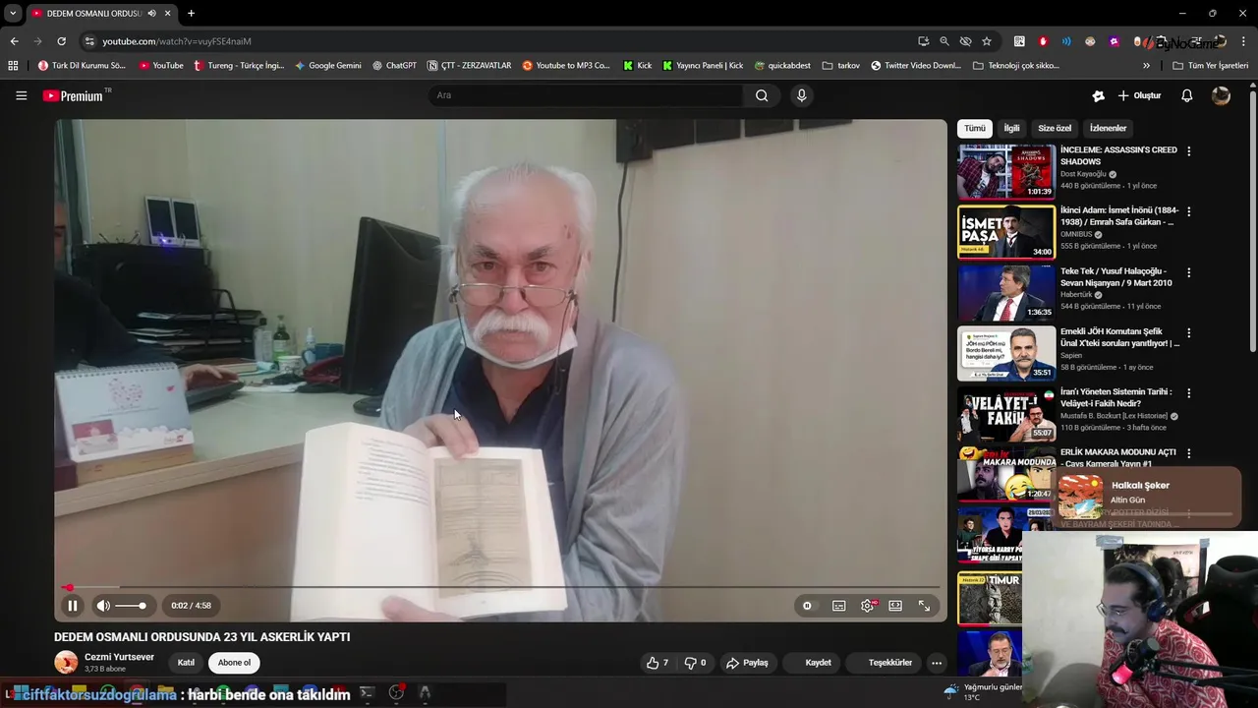Open Teke Tek Yusuf Halaçoğlu thumbnail
The width and height of the screenshot is (1258, 708).
point(1006,293)
